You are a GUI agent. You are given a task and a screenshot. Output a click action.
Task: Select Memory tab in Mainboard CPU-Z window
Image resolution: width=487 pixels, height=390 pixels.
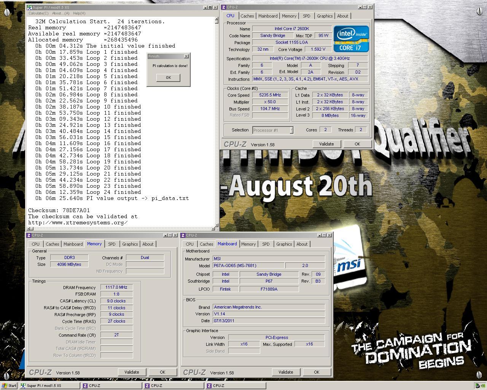pos(248,244)
